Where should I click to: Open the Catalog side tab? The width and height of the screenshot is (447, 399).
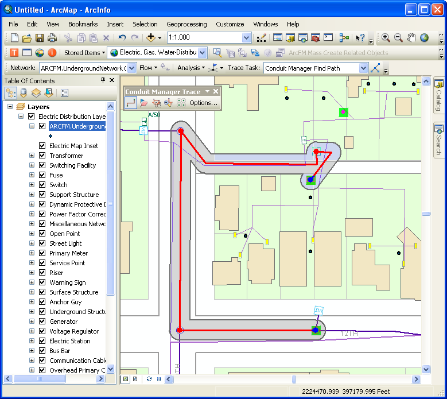(438, 96)
